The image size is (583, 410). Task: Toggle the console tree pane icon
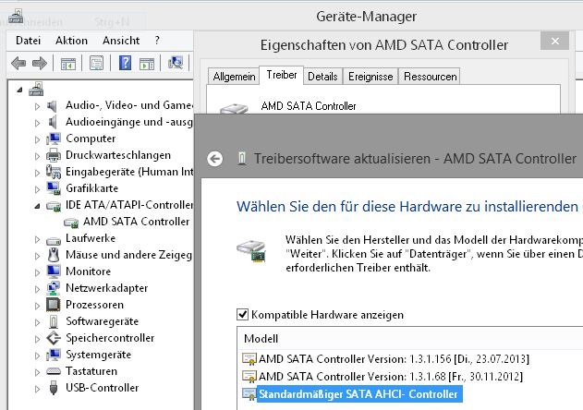pyautogui.click(x=68, y=64)
